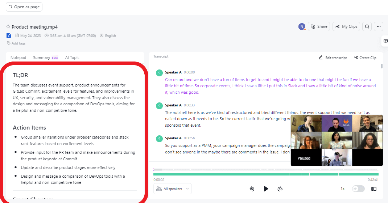Click the clock icon beside the meeting time

pos(46,35)
